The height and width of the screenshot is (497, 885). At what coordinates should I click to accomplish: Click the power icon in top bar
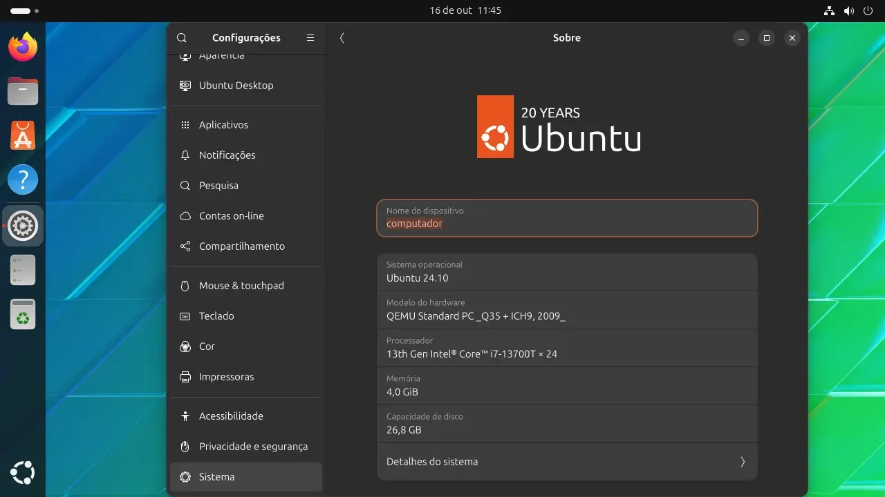pyautogui.click(x=868, y=10)
